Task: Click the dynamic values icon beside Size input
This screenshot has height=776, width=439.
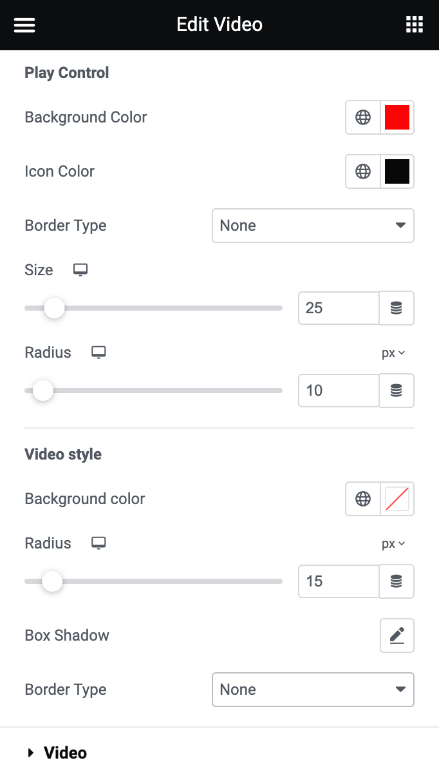Action: [x=397, y=308]
